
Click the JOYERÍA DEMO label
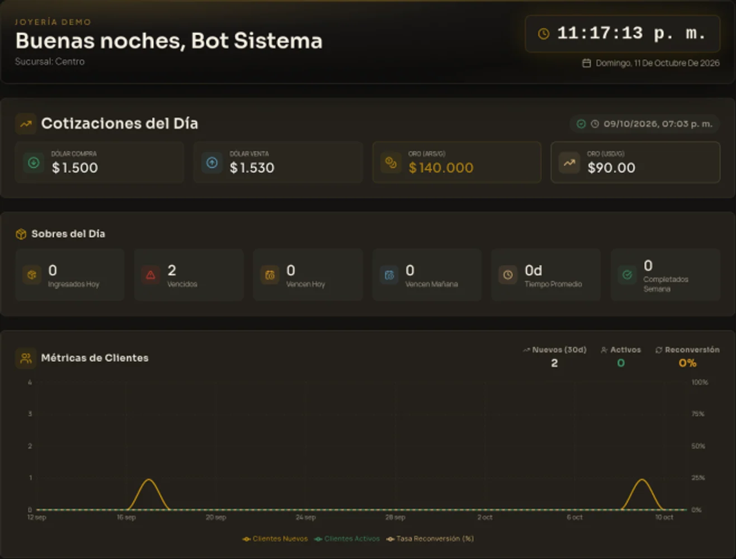tap(53, 22)
